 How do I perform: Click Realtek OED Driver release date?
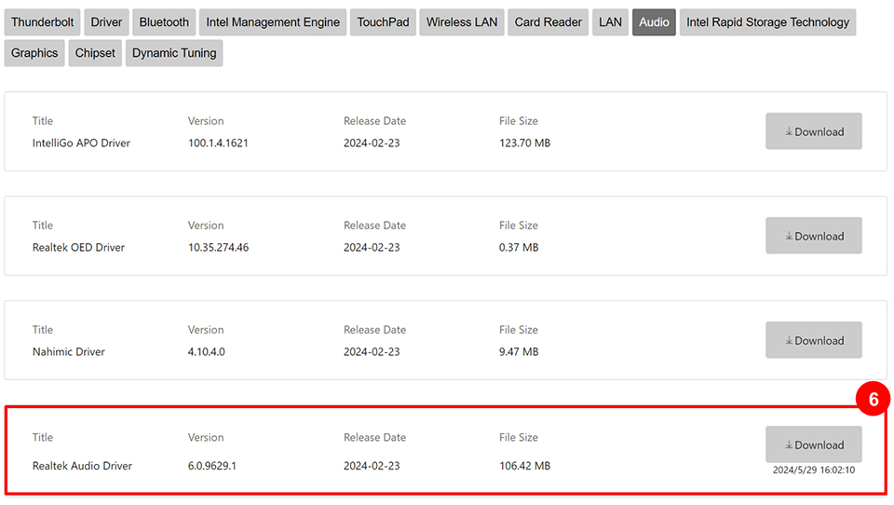click(372, 247)
